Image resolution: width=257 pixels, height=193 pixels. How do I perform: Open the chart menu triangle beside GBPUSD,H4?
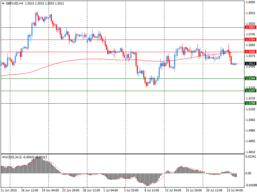pyautogui.click(x=3, y=4)
